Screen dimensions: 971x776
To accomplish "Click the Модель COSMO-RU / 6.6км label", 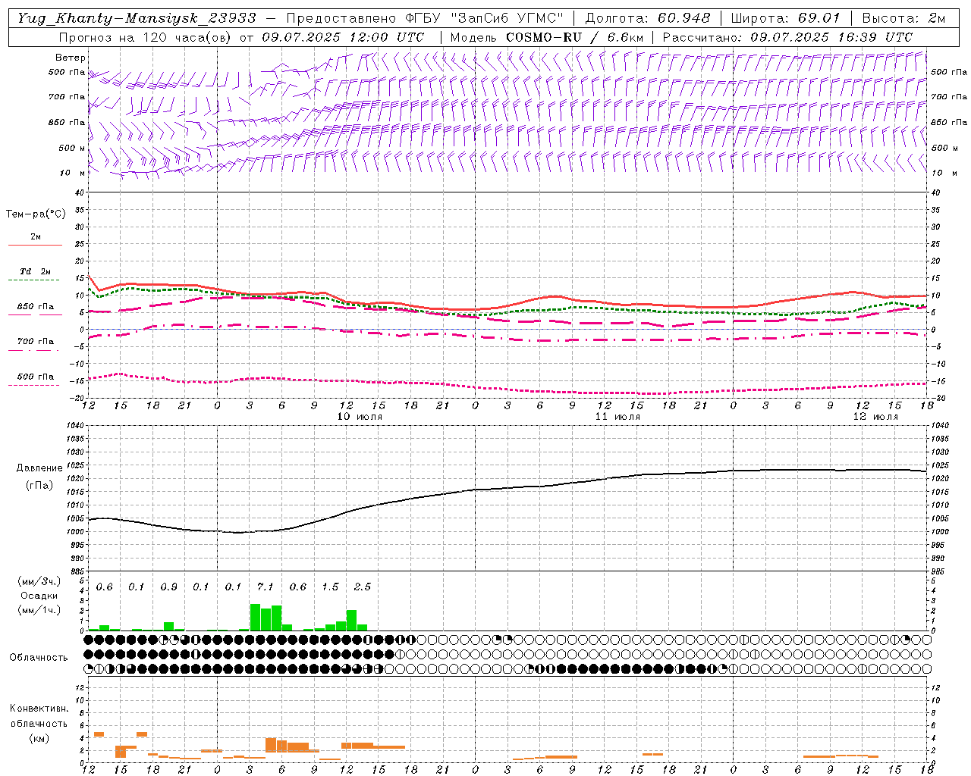I will click(547, 37).
